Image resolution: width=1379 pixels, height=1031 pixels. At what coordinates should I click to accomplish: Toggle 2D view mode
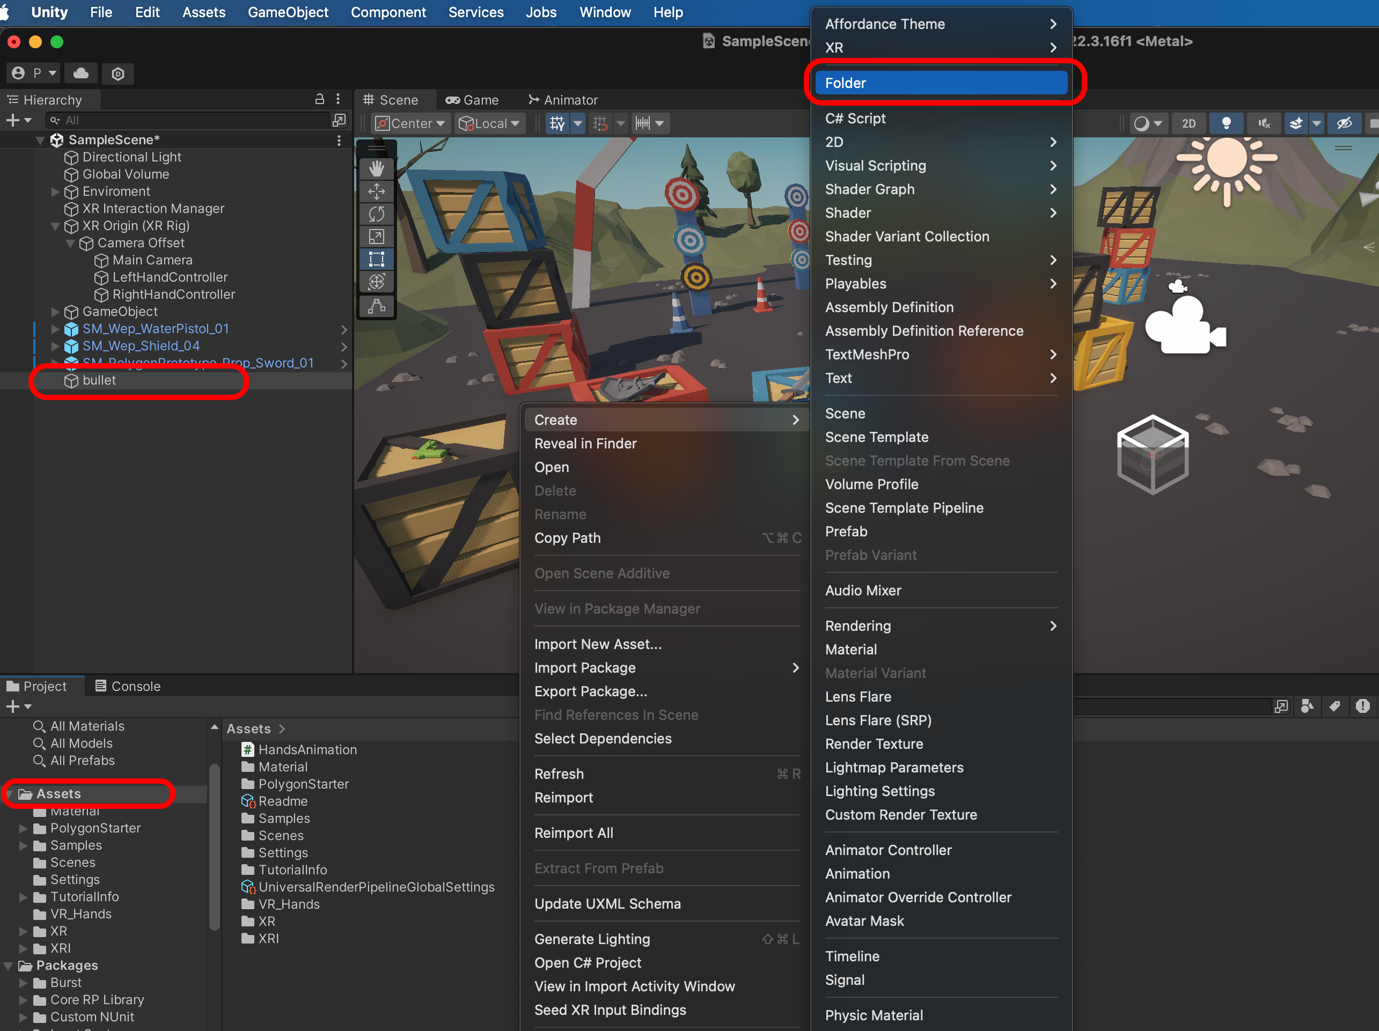pyautogui.click(x=1188, y=123)
